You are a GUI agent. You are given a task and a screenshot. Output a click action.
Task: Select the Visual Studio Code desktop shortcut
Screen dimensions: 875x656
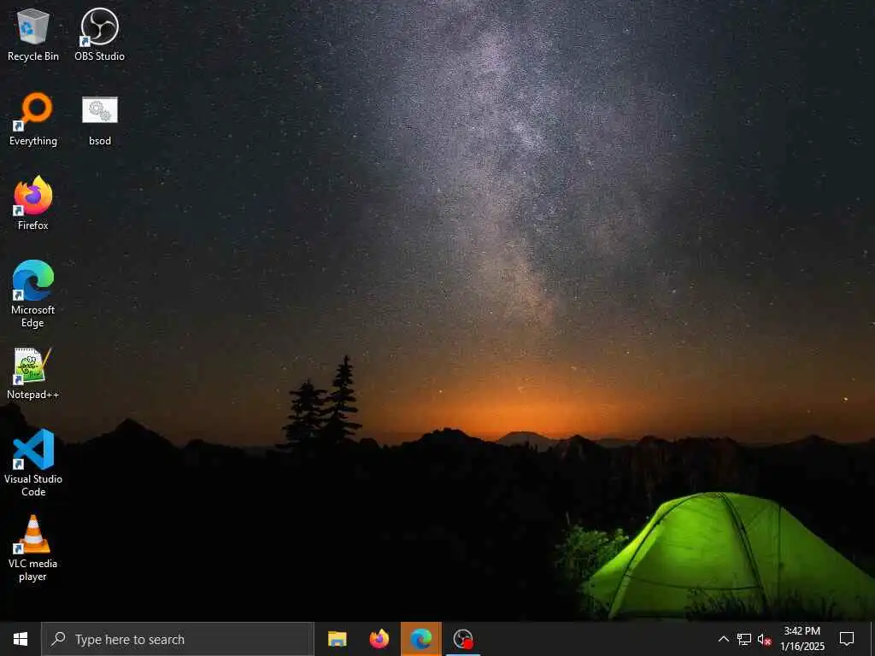pyautogui.click(x=33, y=463)
